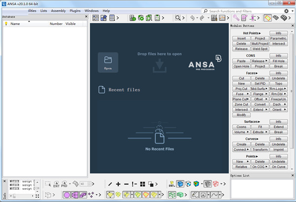Click the grid with screwdriver icon

(x=214, y=18)
